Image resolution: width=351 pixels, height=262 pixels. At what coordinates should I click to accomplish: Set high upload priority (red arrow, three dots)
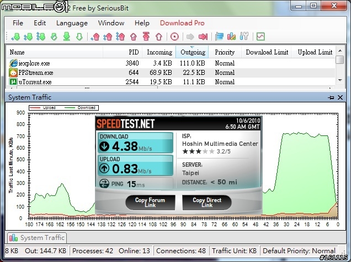[121, 36]
